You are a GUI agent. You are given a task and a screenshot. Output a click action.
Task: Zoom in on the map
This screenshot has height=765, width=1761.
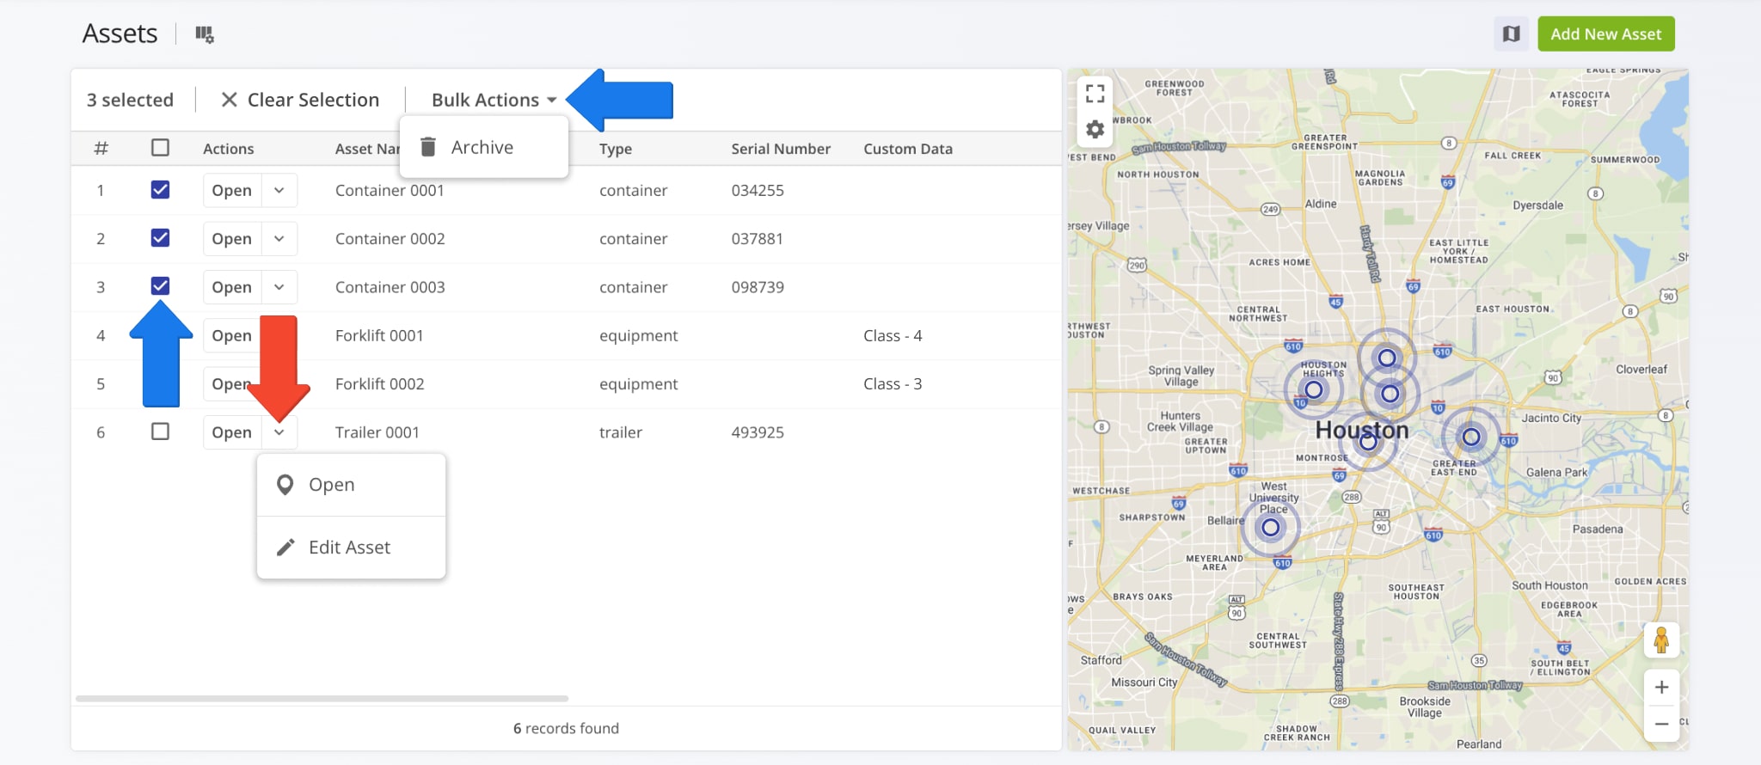(1661, 688)
